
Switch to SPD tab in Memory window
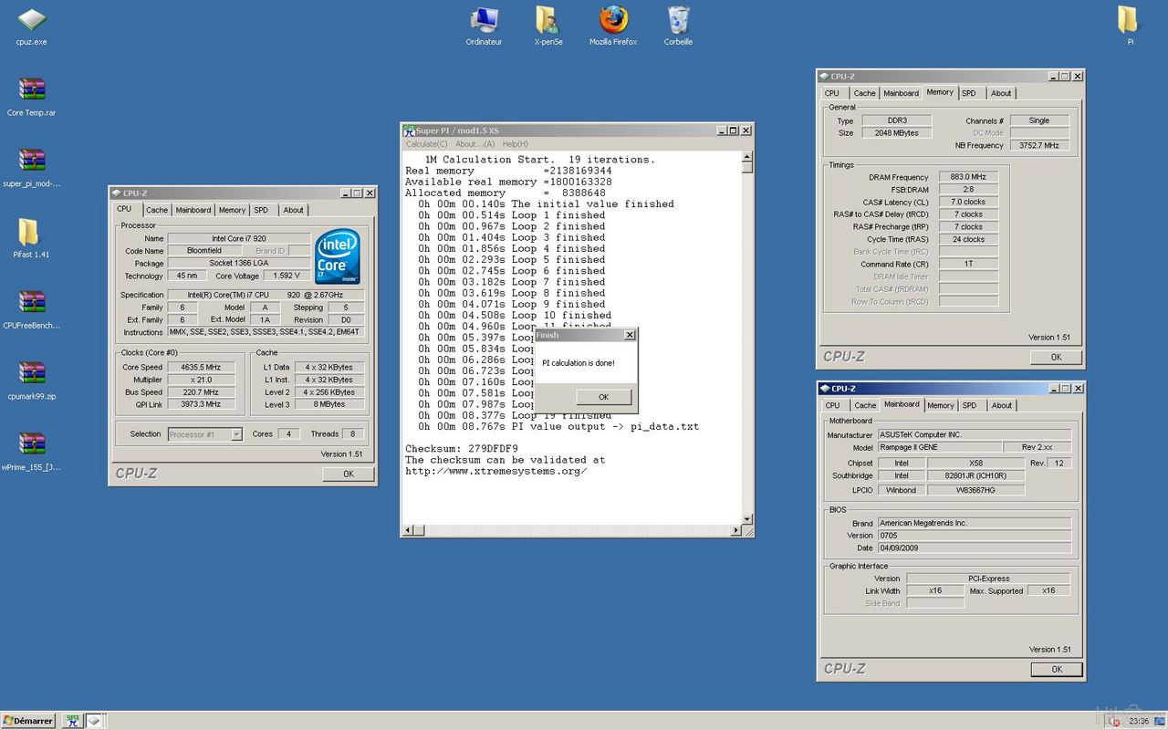969,93
